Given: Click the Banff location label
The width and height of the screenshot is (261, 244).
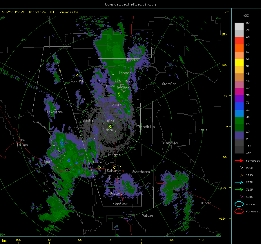Looking at the screenshot, I should 48,162.
